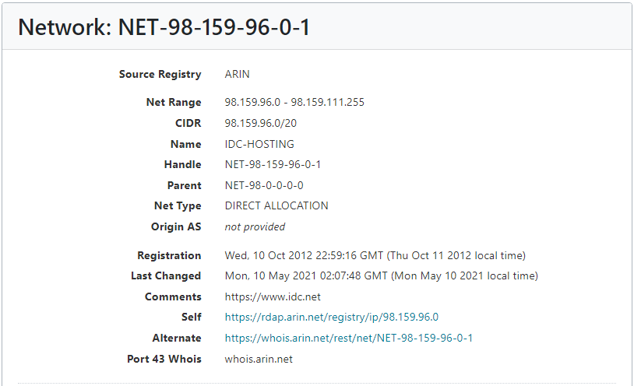Click the Source Registry label

(160, 75)
